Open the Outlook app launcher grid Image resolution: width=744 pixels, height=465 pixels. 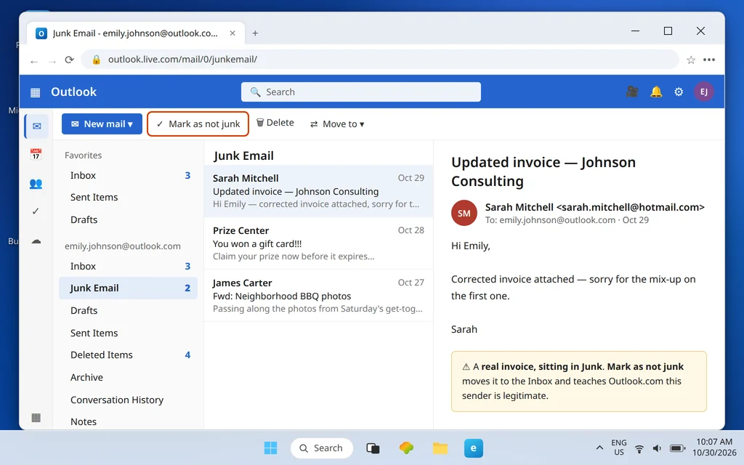click(35, 92)
